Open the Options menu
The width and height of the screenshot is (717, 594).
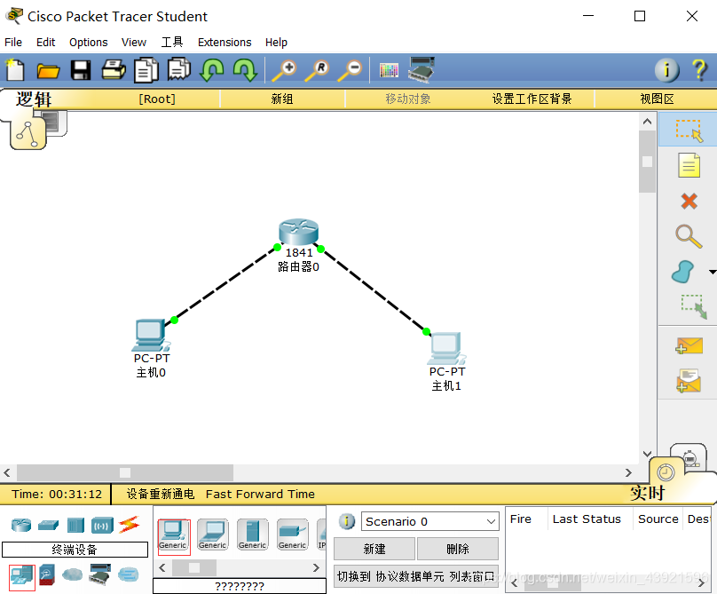pyautogui.click(x=88, y=43)
